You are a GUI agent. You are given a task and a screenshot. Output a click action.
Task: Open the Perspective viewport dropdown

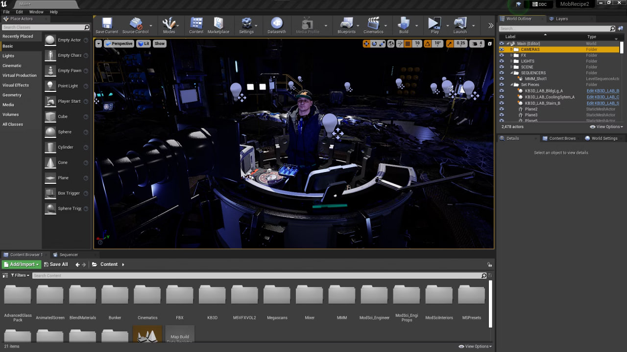coord(119,44)
